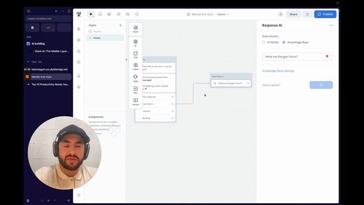Select the sticky note tool in toolbar
Viewport: 364px width, 205px height.
[x=100, y=14]
